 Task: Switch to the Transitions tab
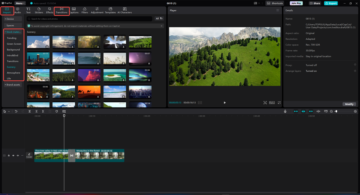(62, 11)
